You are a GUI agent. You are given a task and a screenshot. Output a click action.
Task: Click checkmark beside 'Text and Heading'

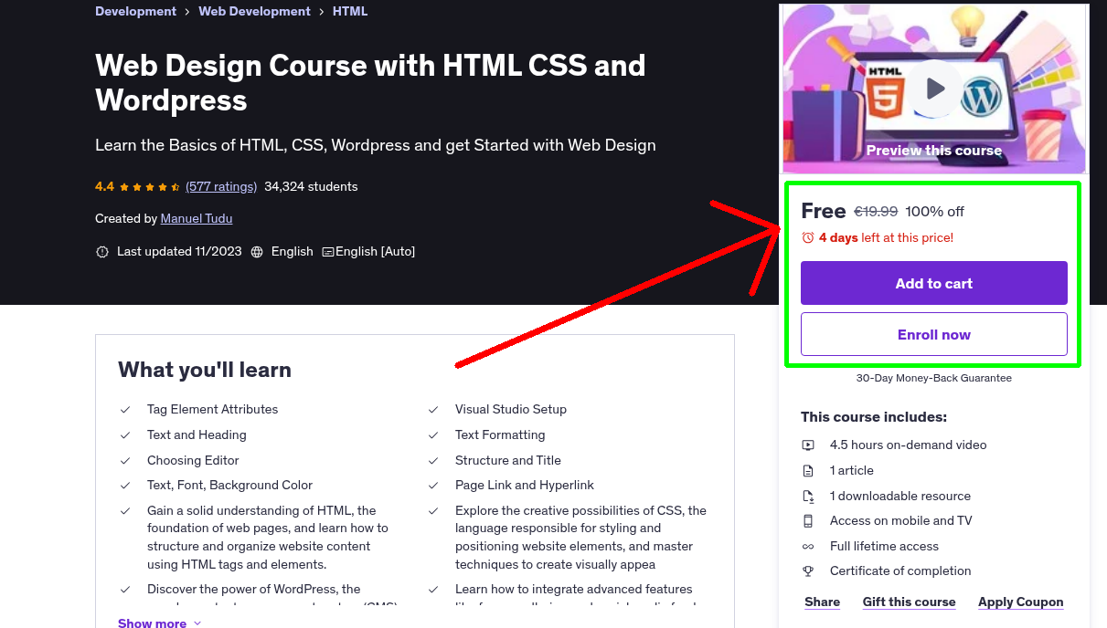pos(125,435)
